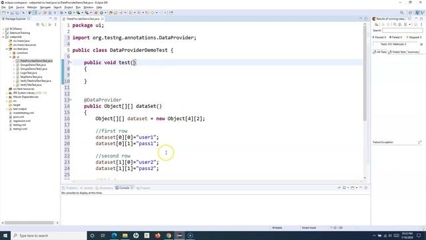Image resolution: width=426 pixels, height=240 pixels.
Task: Open the Navigate menu
Action: pyautogui.click(x=45, y=7)
